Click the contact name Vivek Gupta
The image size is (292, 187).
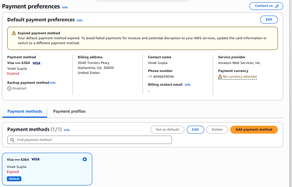coord(158,63)
